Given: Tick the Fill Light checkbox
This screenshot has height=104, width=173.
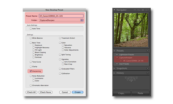Looking at the screenshot, I should pos(33,50).
